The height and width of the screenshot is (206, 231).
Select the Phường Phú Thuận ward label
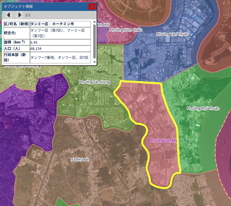pos(203,108)
